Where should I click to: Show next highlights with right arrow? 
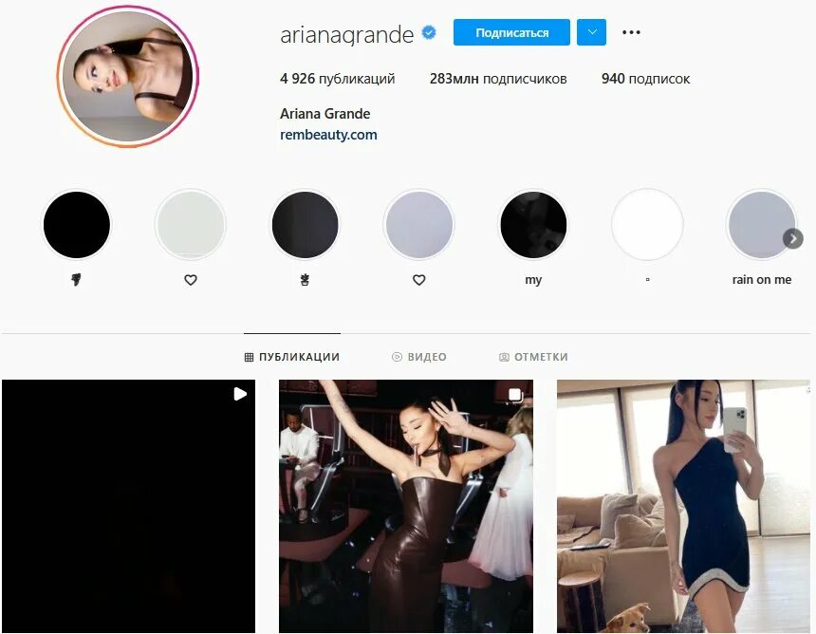(x=792, y=239)
